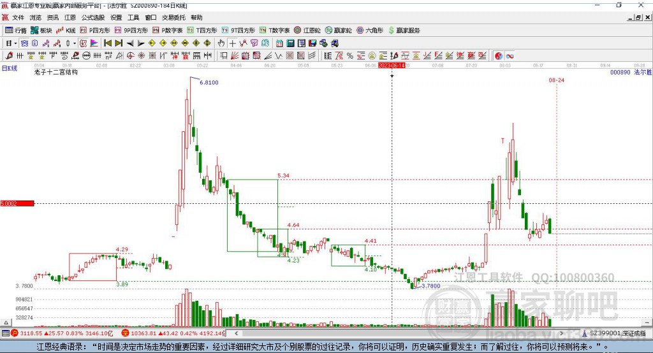Viewport: 653px width, 353px height.
Task: Select the red pencil drawing tool
Action: coord(9,56)
